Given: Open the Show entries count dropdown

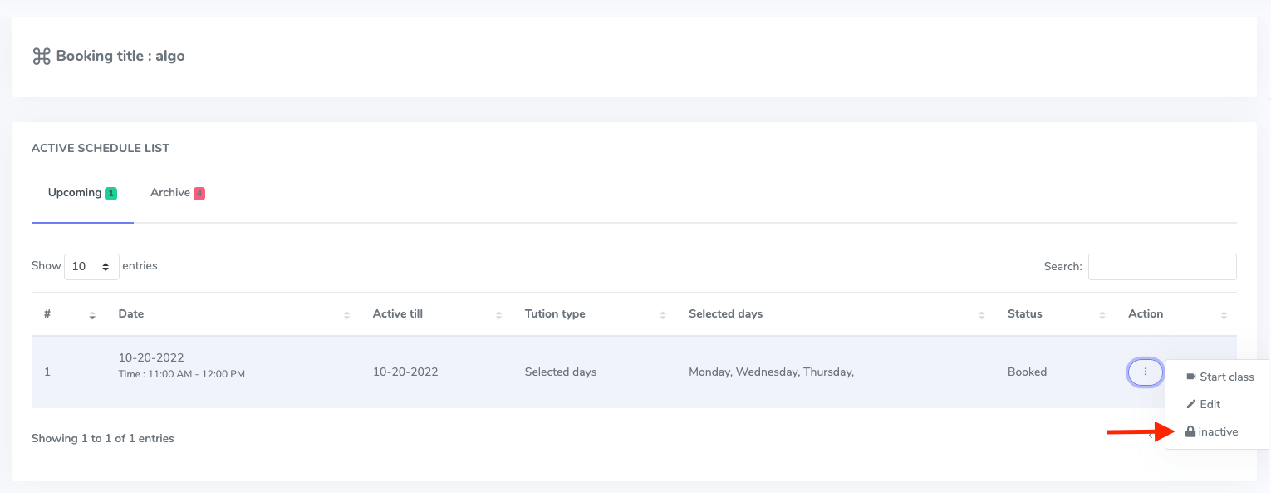Looking at the screenshot, I should (x=91, y=267).
